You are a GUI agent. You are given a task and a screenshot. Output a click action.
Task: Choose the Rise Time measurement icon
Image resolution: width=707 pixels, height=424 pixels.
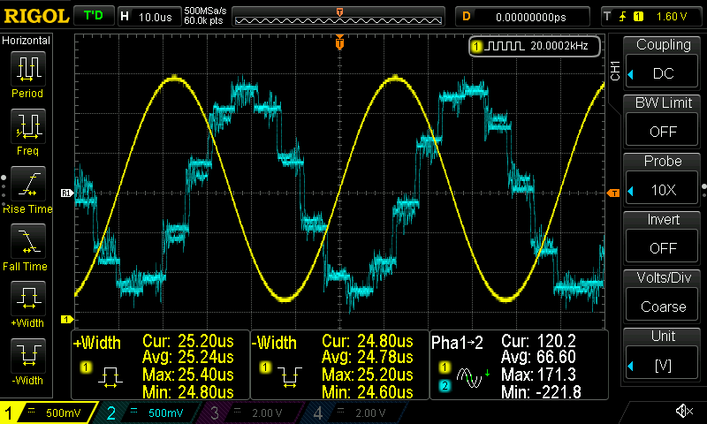tap(27, 184)
